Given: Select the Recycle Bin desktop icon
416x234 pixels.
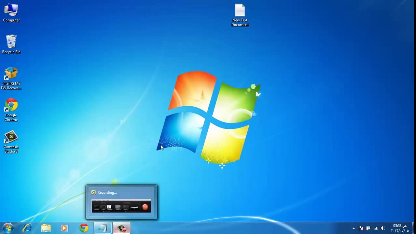Looking at the screenshot, I should (x=11, y=45).
